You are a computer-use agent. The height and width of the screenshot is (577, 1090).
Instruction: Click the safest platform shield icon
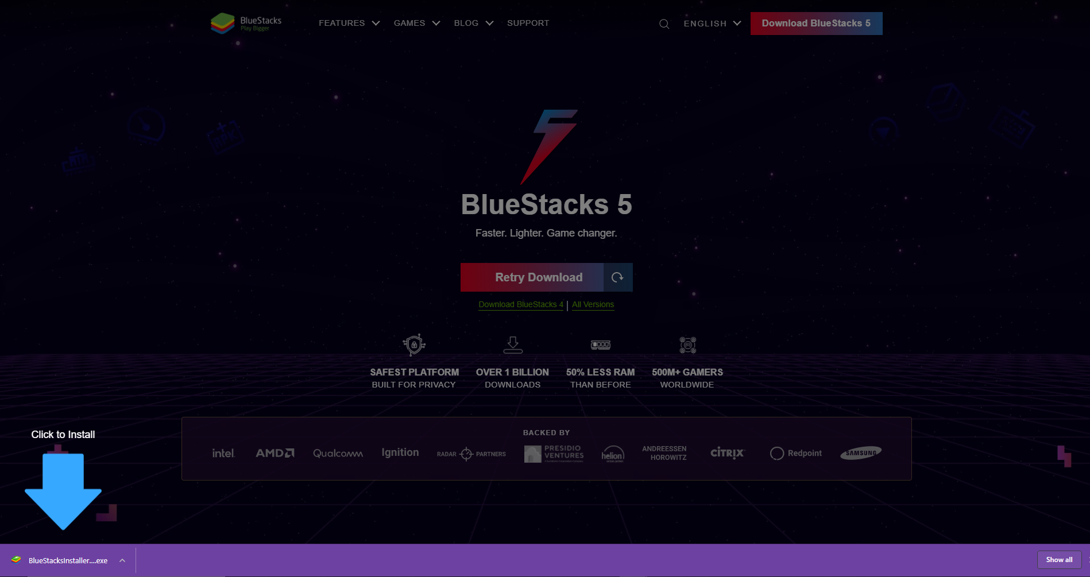pos(414,344)
